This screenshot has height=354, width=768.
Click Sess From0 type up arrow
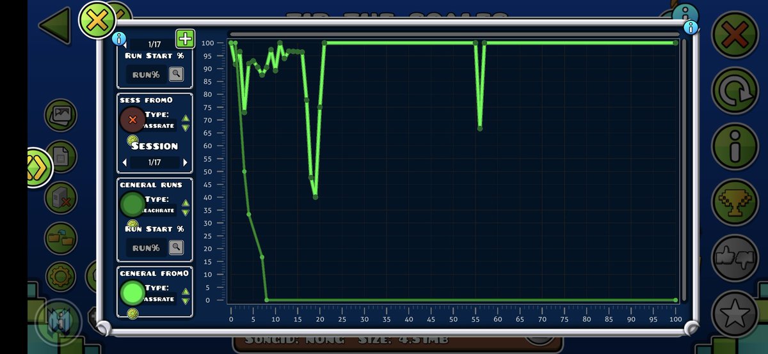pyautogui.click(x=186, y=118)
